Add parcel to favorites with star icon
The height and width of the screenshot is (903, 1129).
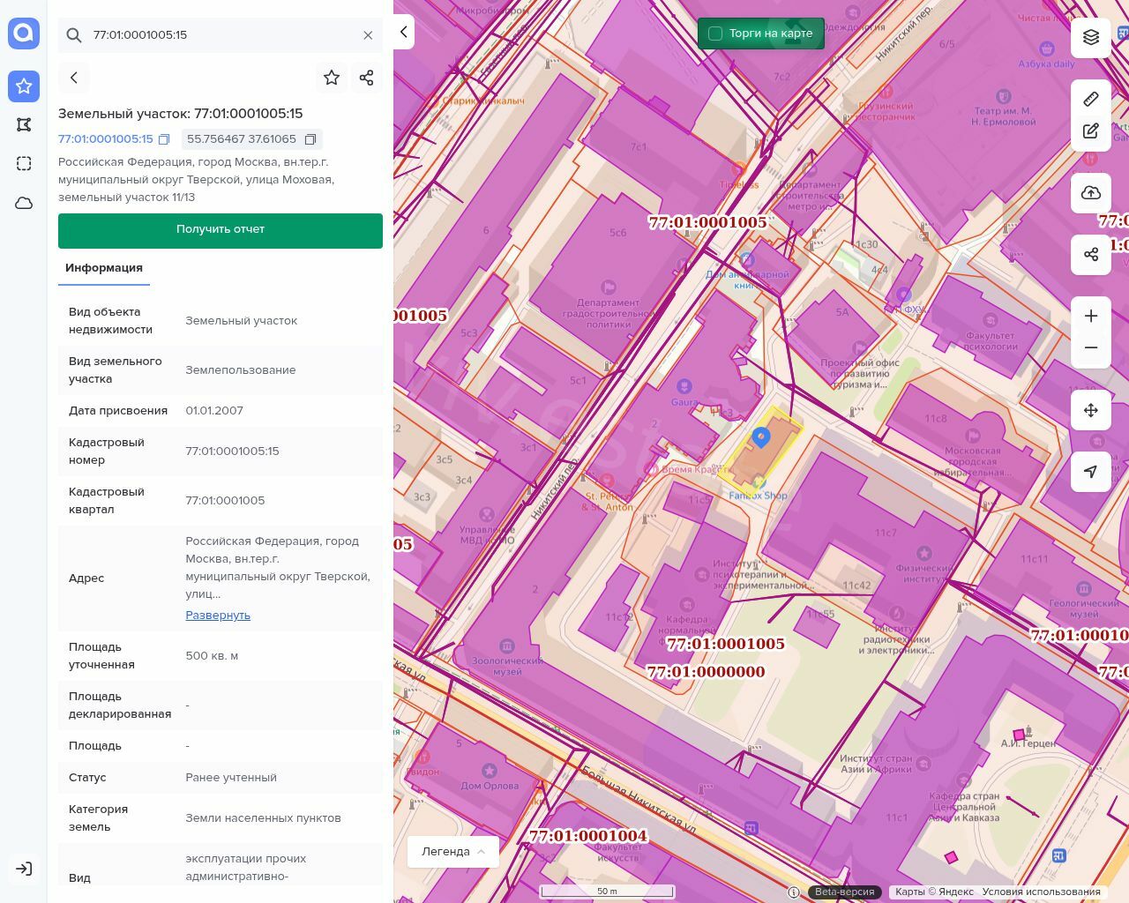pyautogui.click(x=332, y=78)
